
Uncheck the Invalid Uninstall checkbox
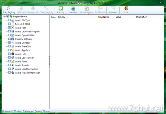(x=9, y=42)
